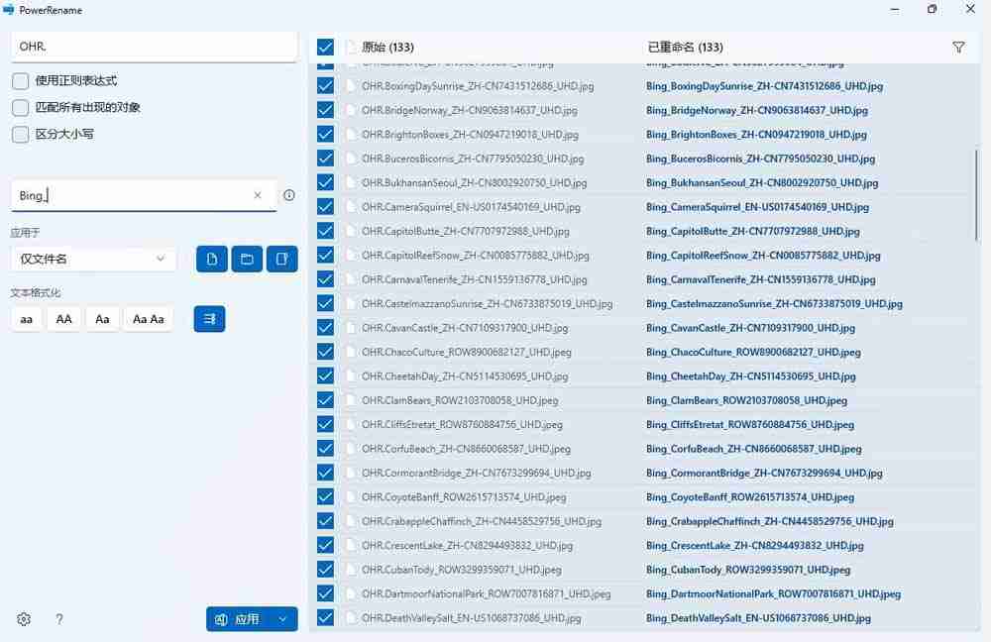Image resolution: width=991 pixels, height=642 pixels.
Task: Clear the Bing_ replacement text with X
Action: click(x=258, y=195)
